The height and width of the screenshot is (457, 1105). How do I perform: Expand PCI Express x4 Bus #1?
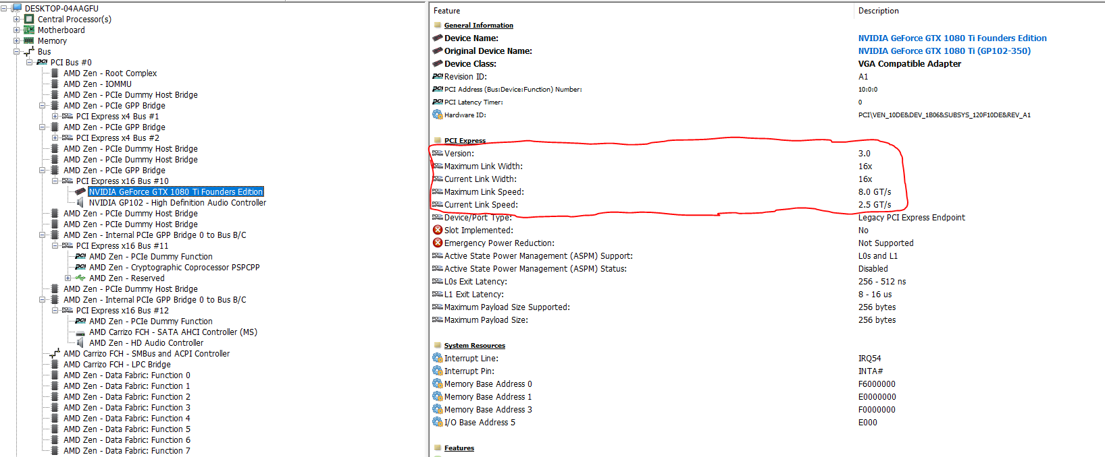(x=55, y=116)
